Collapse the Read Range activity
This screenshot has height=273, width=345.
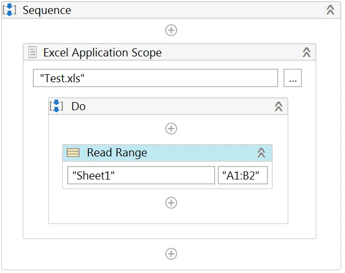[x=261, y=153]
